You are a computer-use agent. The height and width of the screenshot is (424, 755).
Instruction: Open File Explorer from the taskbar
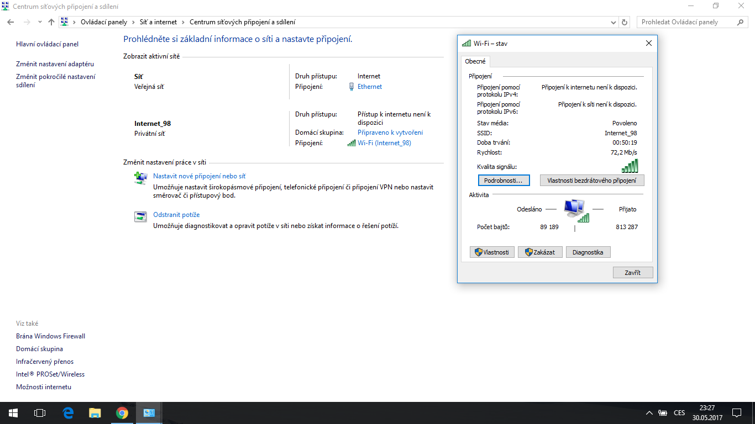click(95, 413)
